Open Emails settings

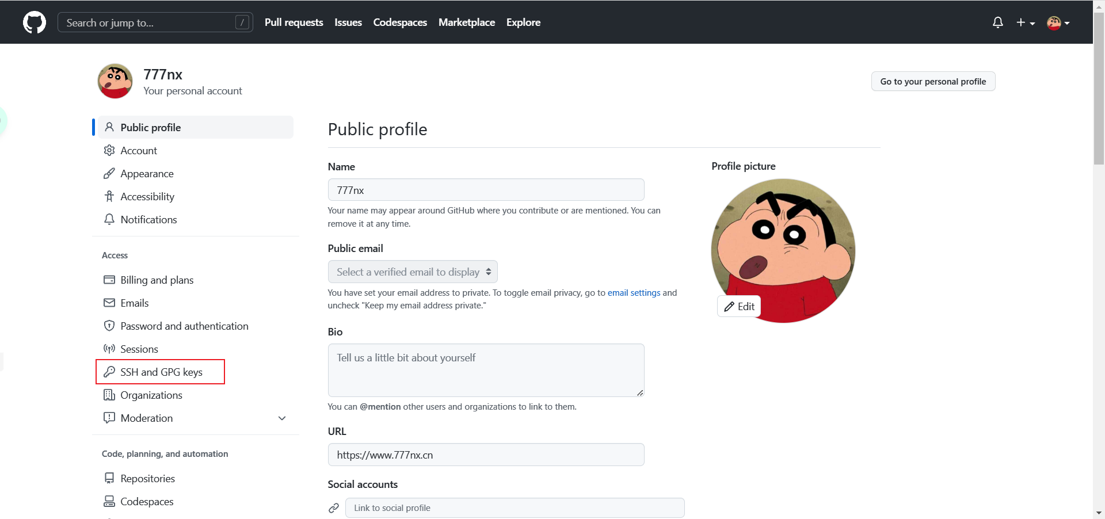(196, 303)
